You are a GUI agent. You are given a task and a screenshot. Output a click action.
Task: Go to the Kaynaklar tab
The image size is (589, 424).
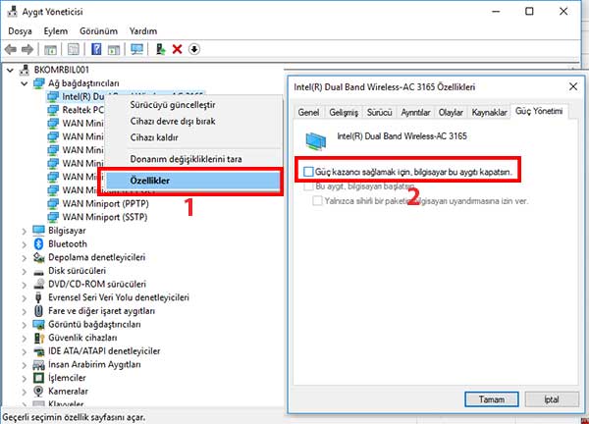(489, 112)
